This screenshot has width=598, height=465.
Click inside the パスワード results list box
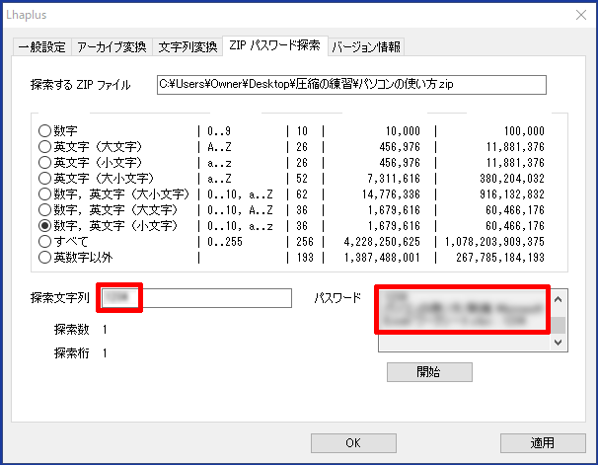click(x=465, y=320)
